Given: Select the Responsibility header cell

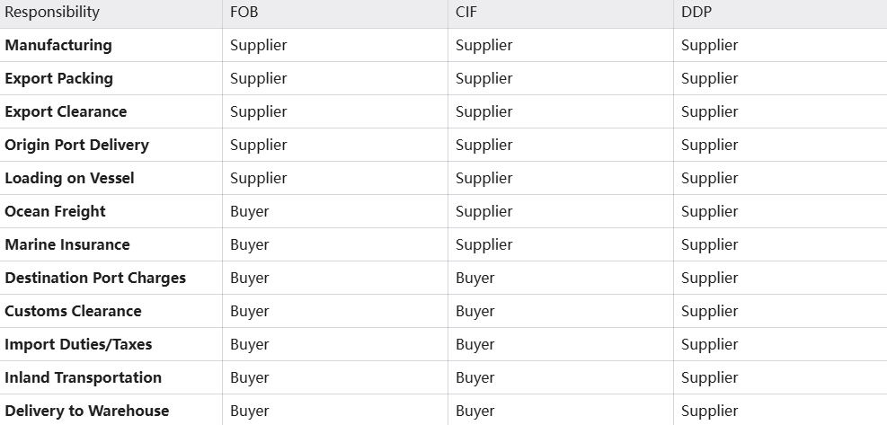Looking at the screenshot, I should 52,13.
